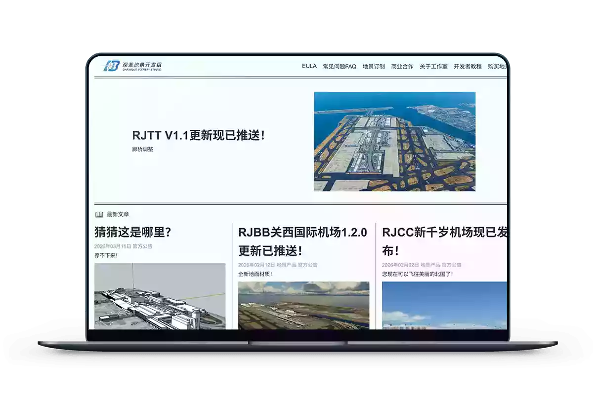Screen dimensions: 593x400
Task: Open the EULA menu item
Action: click(309, 66)
